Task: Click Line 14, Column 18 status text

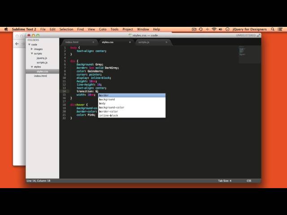Action: (x=39, y=181)
